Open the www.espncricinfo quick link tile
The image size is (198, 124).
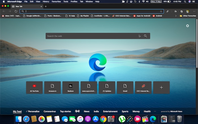tap(89, 87)
